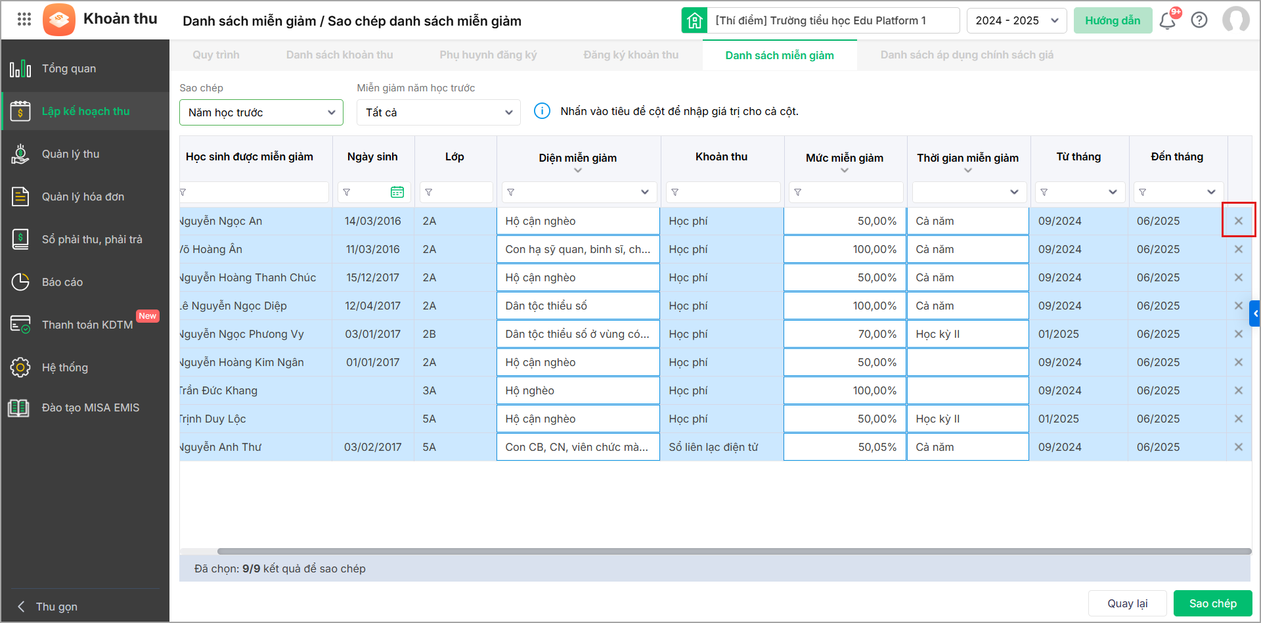Screen dimensions: 1261x623
Task: Expand the side panel blue arrow handle
Action: [1254, 313]
